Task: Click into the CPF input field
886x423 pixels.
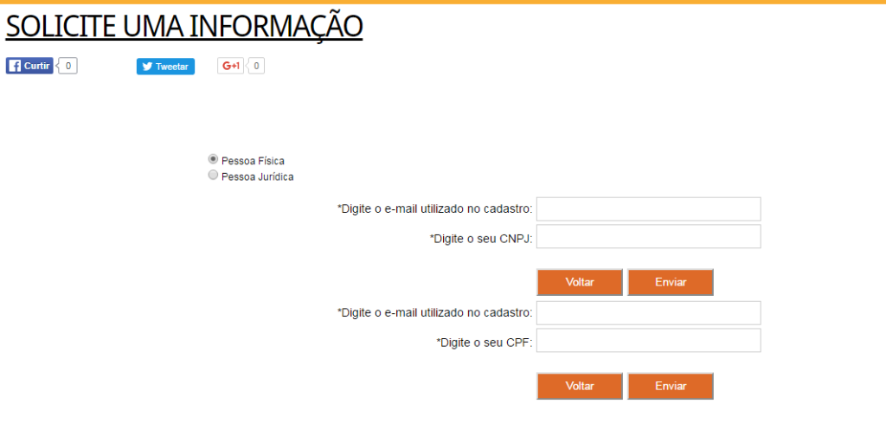Action: point(648,341)
